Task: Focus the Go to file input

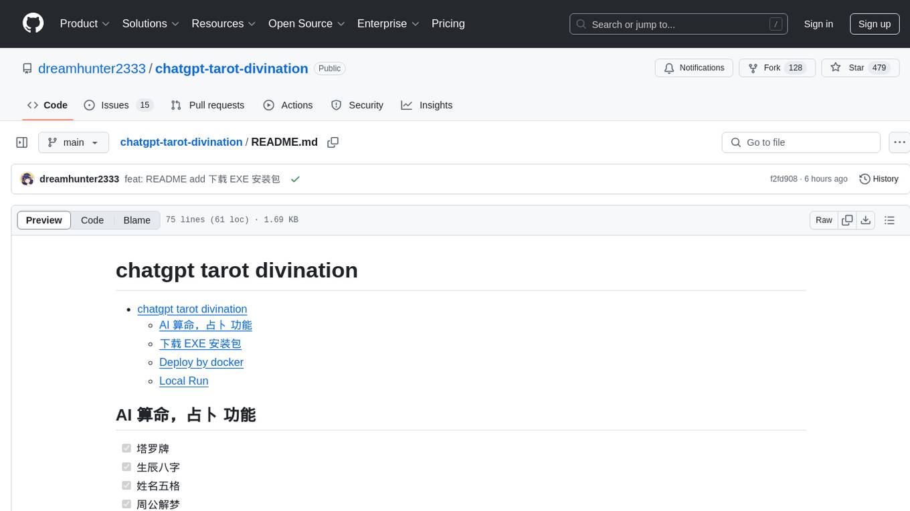Action: point(801,142)
